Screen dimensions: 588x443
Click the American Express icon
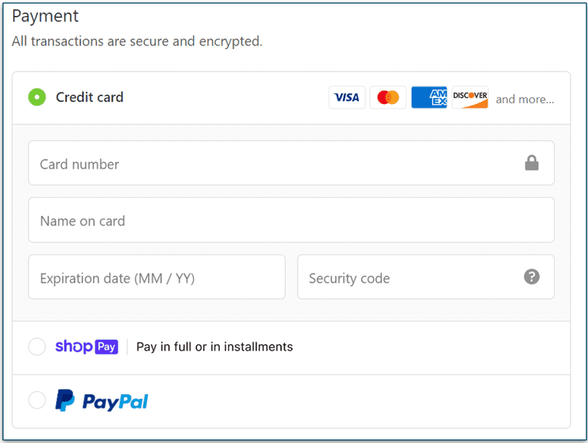click(x=429, y=97)
